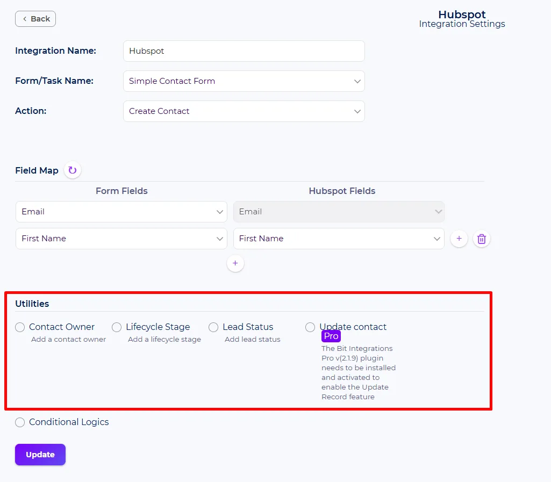Click the 'Hubspot' page title
This screenshot has width=551, height=482.
(x=462, y=15)
